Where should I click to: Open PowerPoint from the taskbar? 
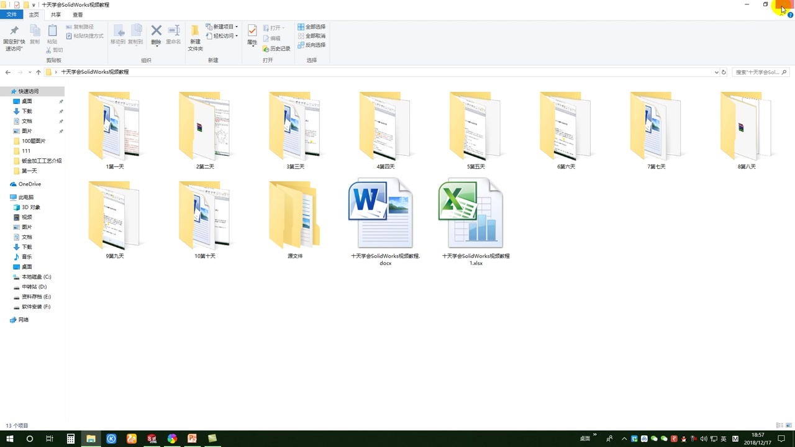(193, 438)
